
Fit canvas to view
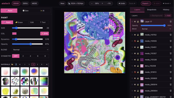coord(109,3)
